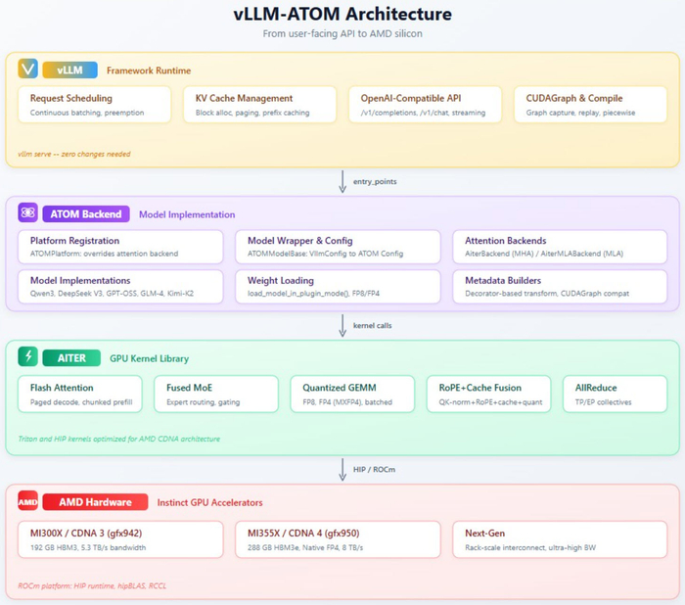Click the AllReduce card
Viewport: 685px width, 605px height.
[x=616, y=394]
